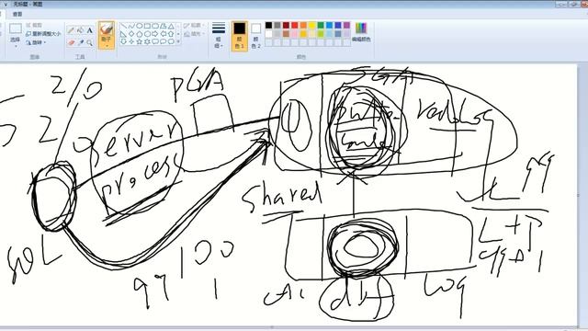Viewport: 588px width, 331px height.
Task: Select the Color picker tool
Action: (x=80, y=43)
